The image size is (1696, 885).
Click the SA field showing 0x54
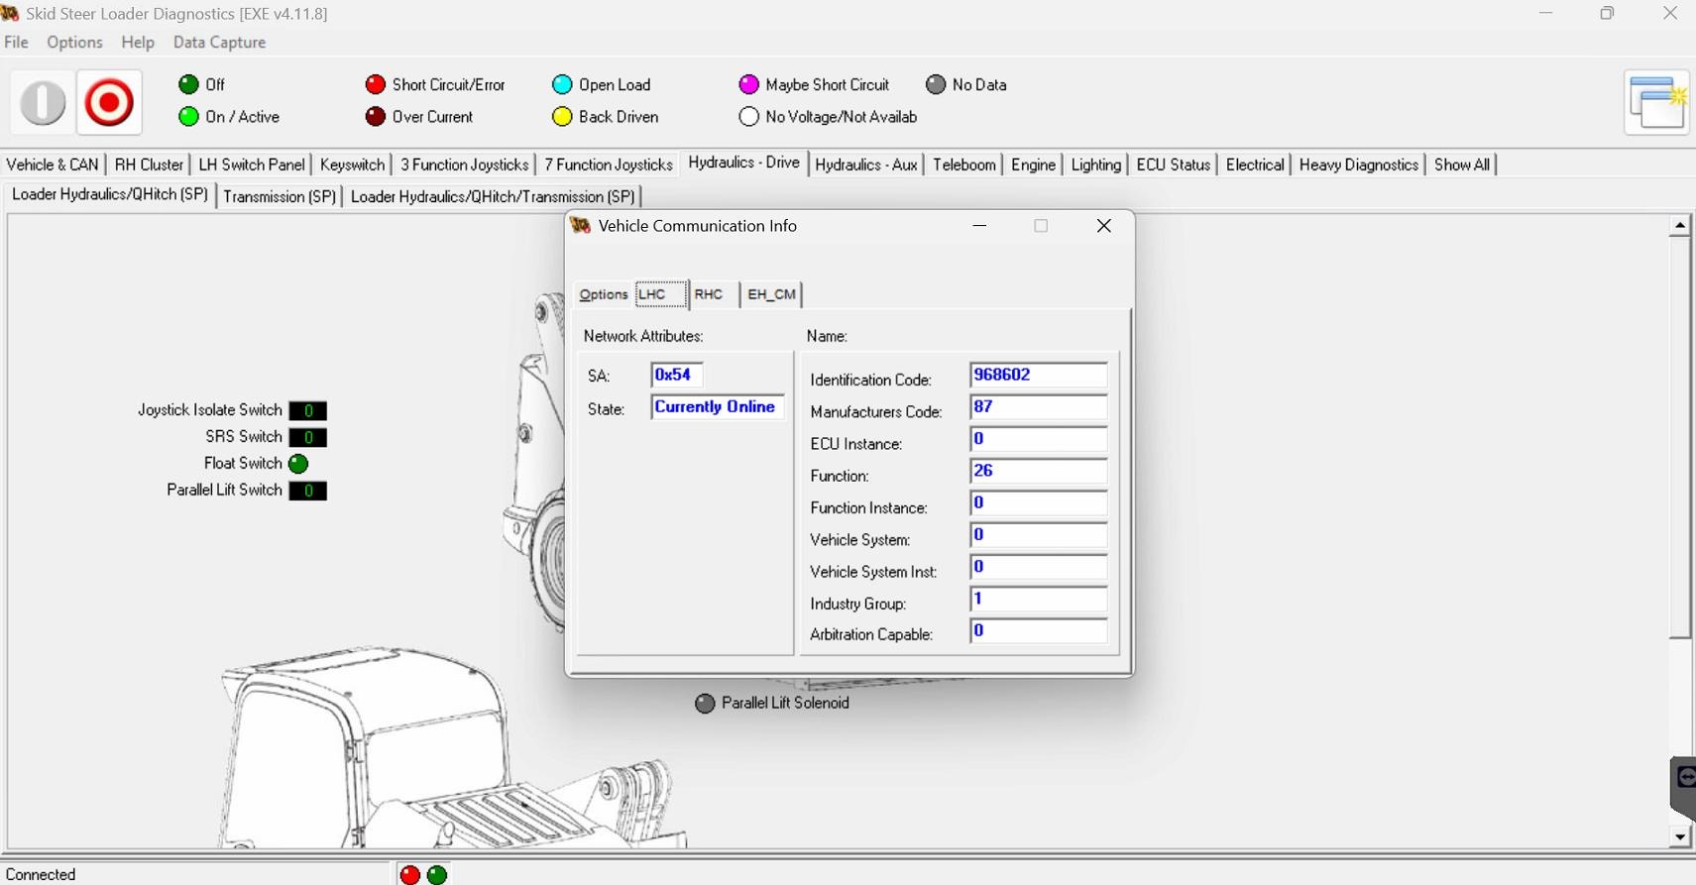(677, 375)
